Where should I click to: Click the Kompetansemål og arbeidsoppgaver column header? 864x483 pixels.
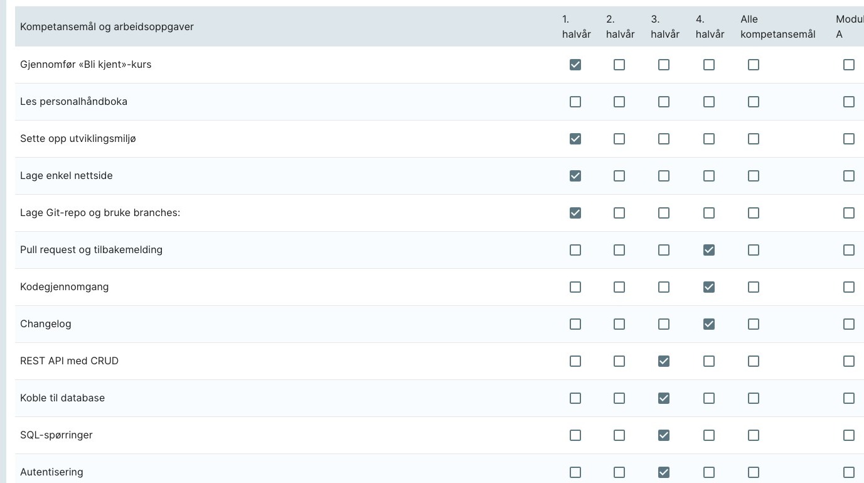click(x=107, y=27)
